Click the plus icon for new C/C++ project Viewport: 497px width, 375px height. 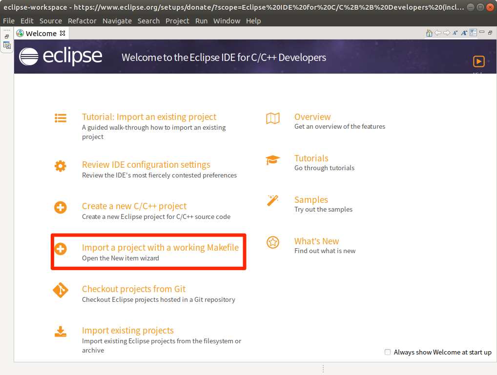click(60, 207)
